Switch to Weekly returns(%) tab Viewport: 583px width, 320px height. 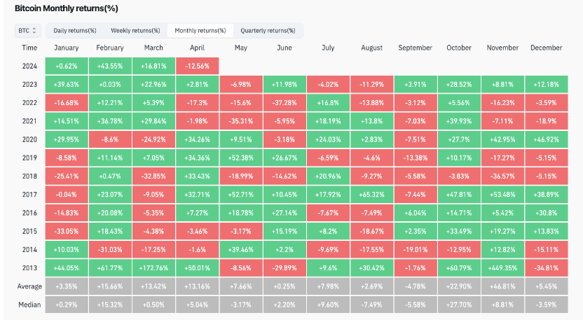click(x=135, y=31)
